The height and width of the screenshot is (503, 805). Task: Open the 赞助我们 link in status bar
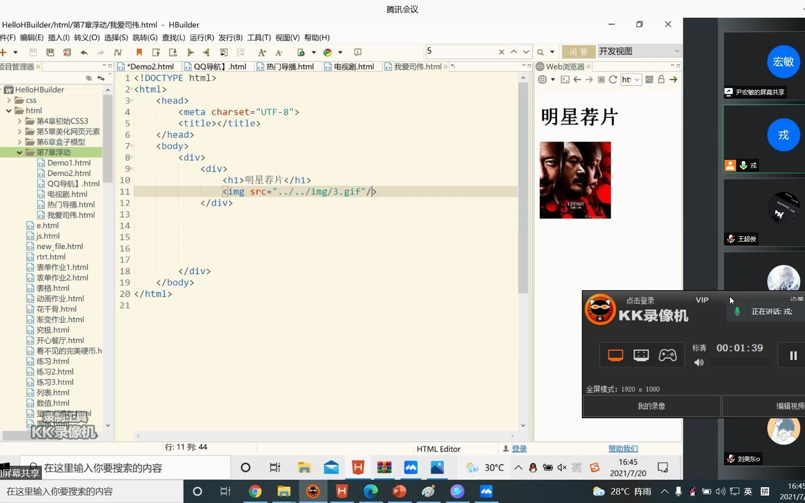coord(623,449)
